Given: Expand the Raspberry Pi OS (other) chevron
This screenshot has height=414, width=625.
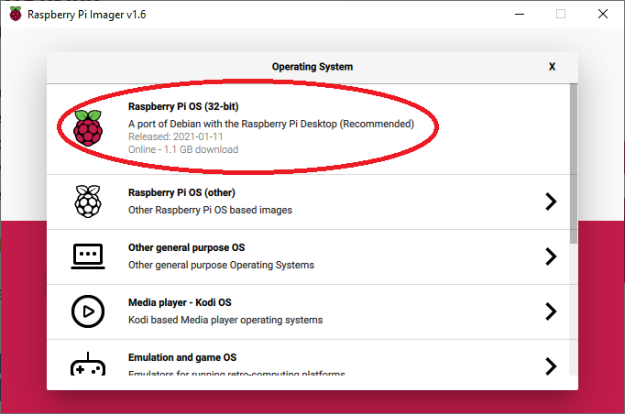Looking at the screenshot, I should point(551,202).
